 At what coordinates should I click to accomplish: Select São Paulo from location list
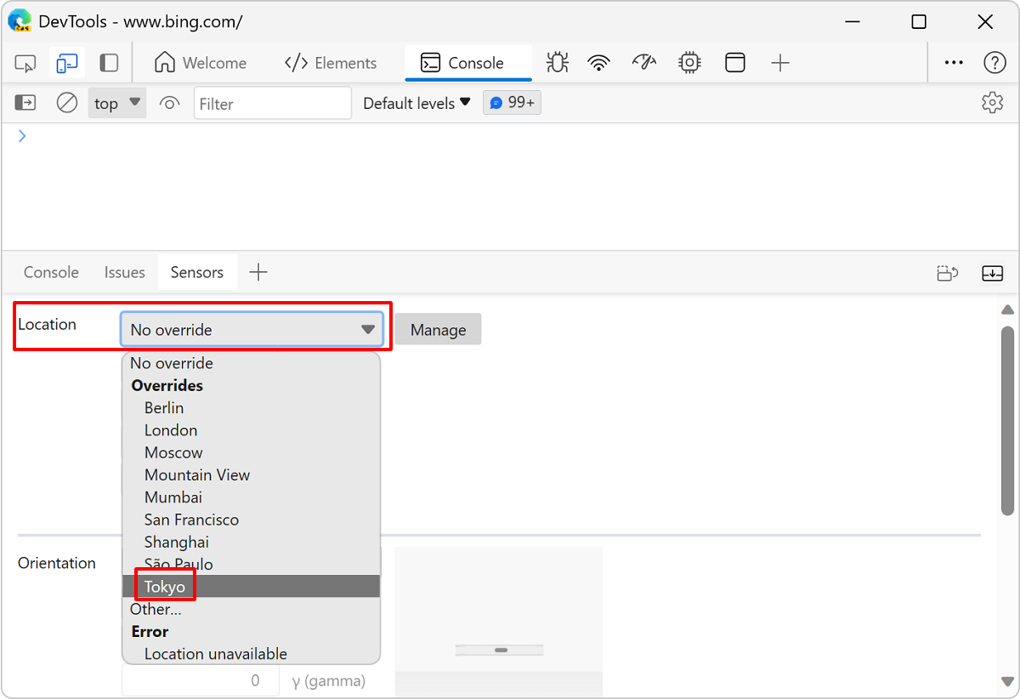[252, 564]
